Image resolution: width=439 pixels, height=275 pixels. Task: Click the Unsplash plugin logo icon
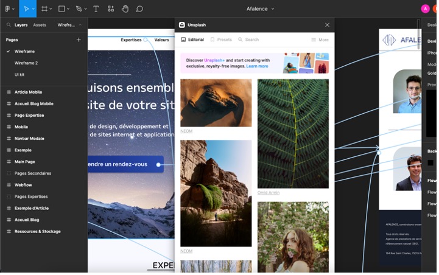(x=182, y=25)
